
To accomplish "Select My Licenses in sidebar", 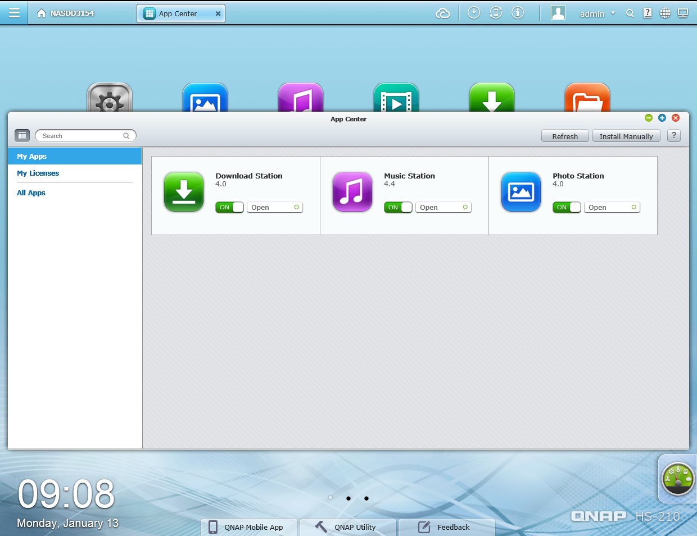I will tap(38, 173).
